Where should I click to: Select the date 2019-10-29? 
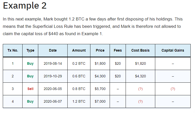[53, 76]
